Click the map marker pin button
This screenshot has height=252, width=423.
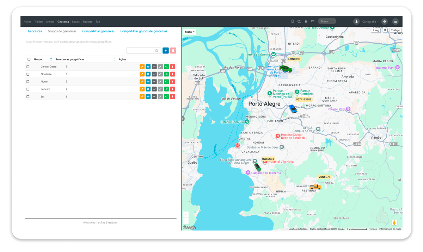tap(385, 30)
